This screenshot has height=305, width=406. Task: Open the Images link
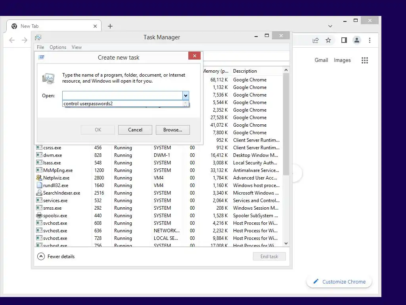[342, 60]
